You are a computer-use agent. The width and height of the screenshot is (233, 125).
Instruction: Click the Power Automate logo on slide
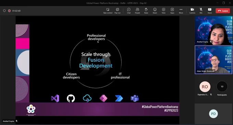(x=119, y=98)
